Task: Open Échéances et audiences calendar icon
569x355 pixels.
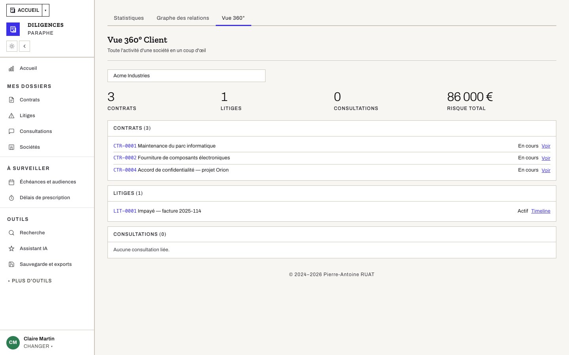Action: 11,182
